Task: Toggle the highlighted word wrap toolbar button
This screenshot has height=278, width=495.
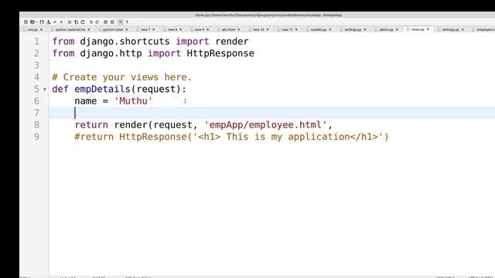Action: pos(121,22)
